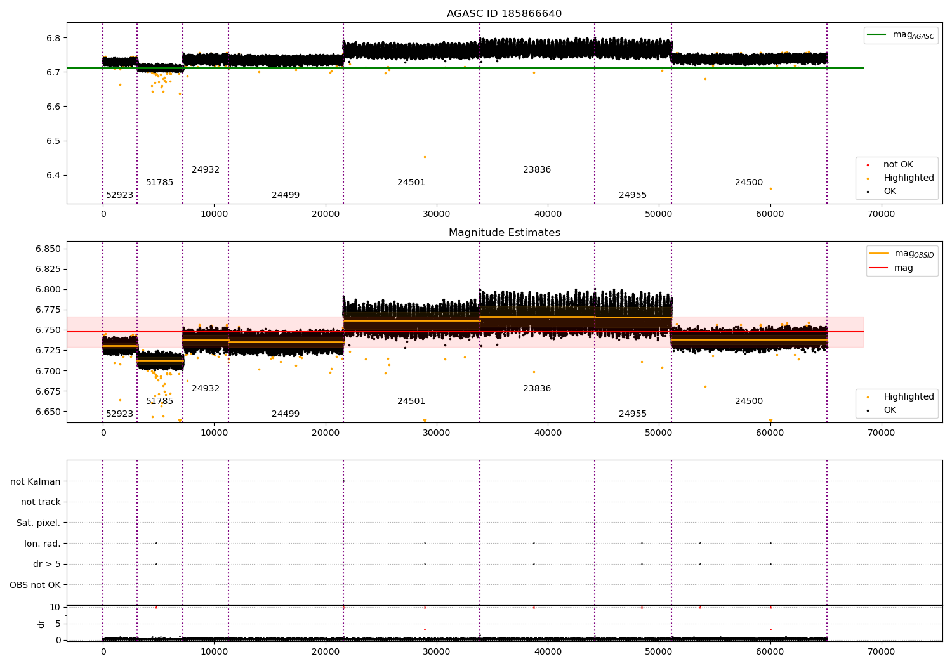952x666 pixels.
Task: Click obsid 23836 in Magnitude Estimates plot
Action: [x=537, y=388]
